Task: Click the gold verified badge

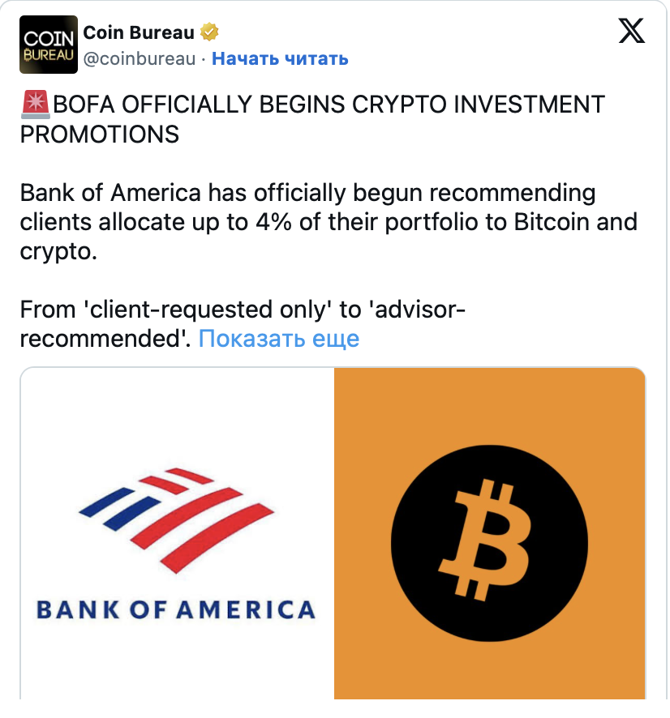Action: click(x=210, y=33)
